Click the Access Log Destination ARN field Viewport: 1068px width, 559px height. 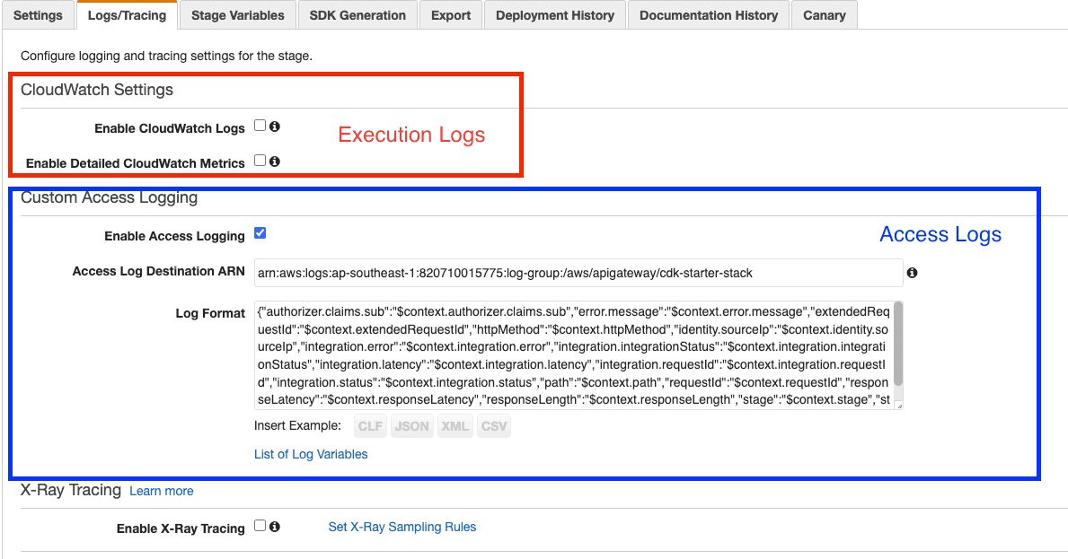[575, 272]
